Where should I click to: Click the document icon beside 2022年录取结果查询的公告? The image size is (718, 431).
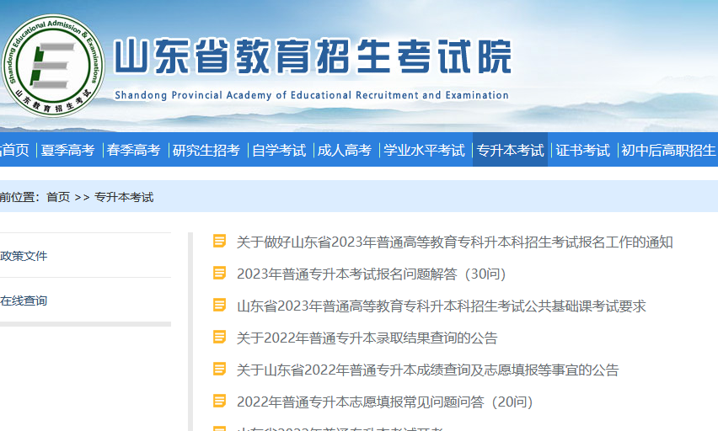click(219, 337)
